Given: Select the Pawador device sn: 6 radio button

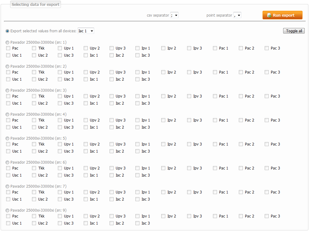Looking at the screenshot, I should 7,162.
